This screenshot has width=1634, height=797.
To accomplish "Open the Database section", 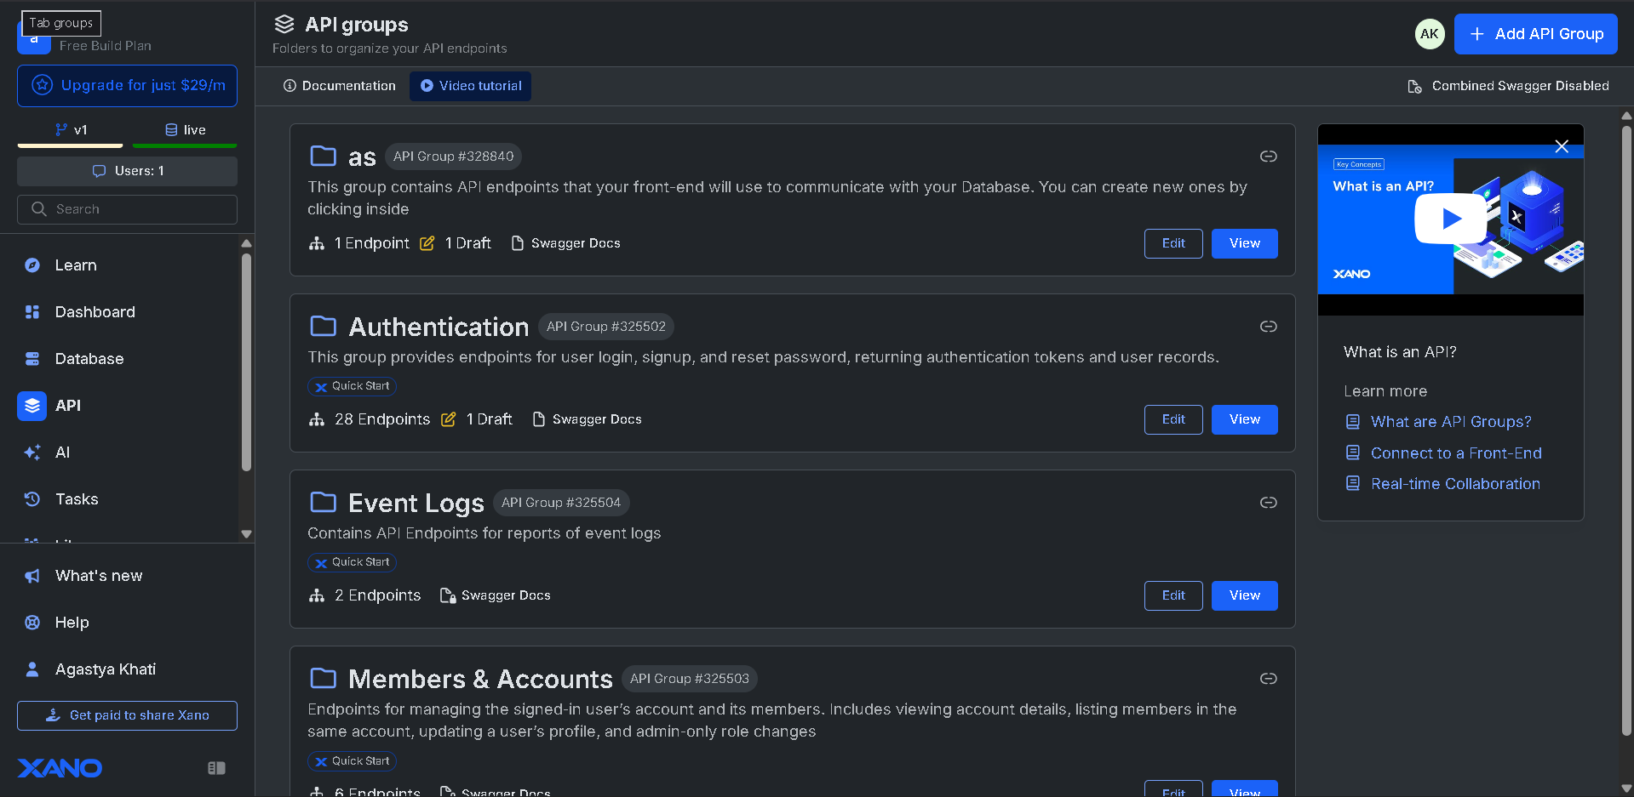I will pos(89,359).
